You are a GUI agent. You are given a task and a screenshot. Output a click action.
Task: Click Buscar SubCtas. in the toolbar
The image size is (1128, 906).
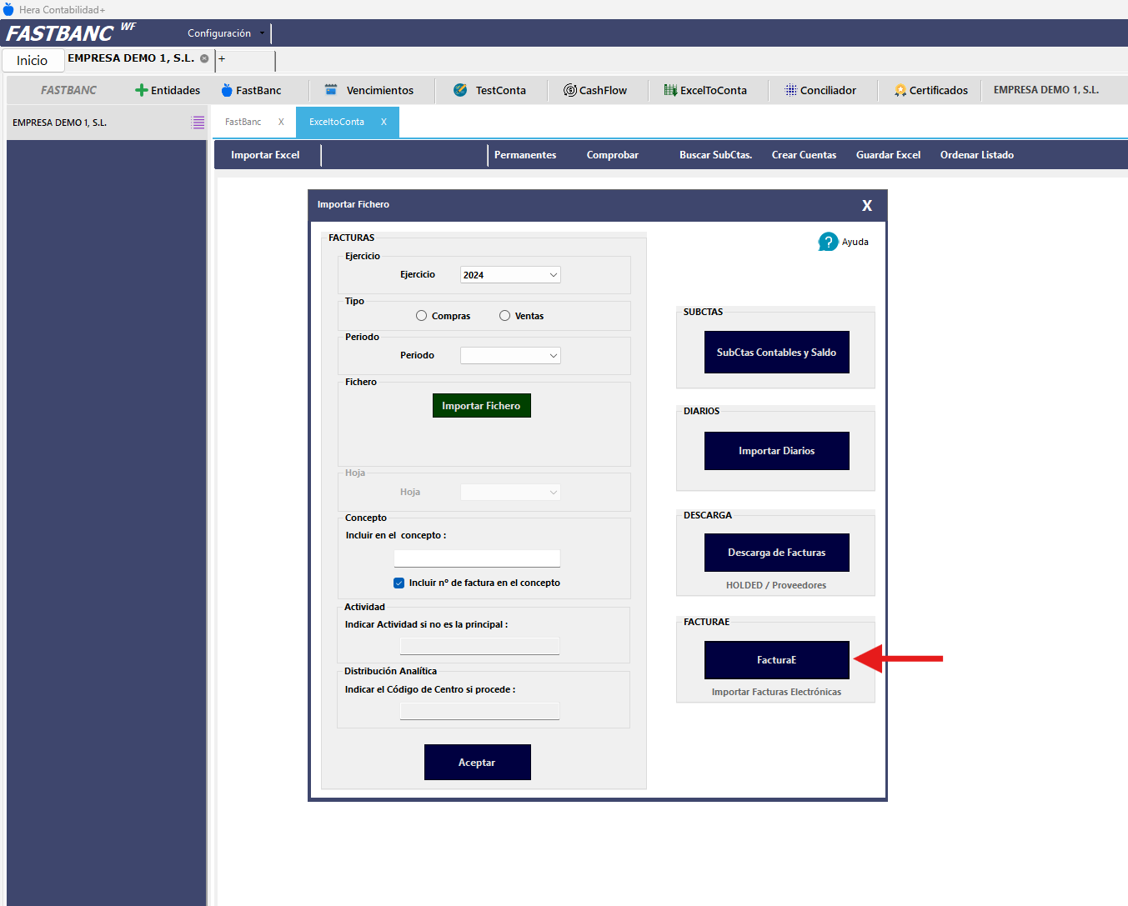tap(715, 155)
